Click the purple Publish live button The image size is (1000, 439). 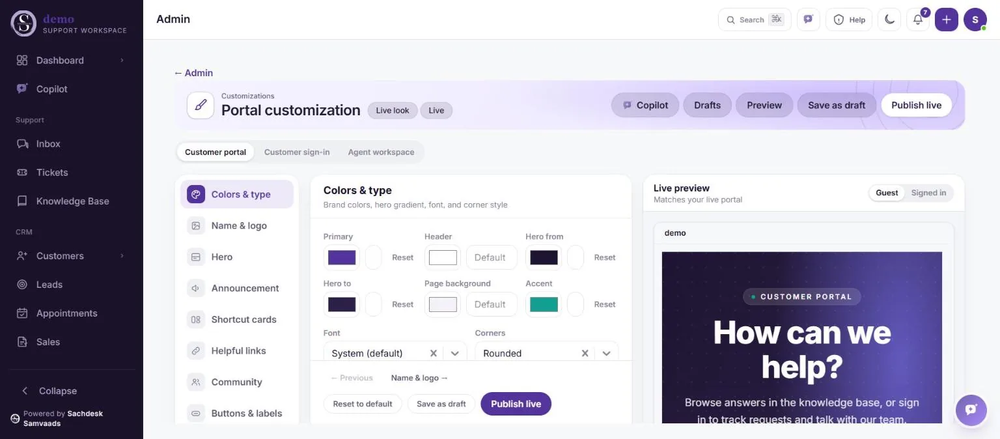click(x=516, y=404)
